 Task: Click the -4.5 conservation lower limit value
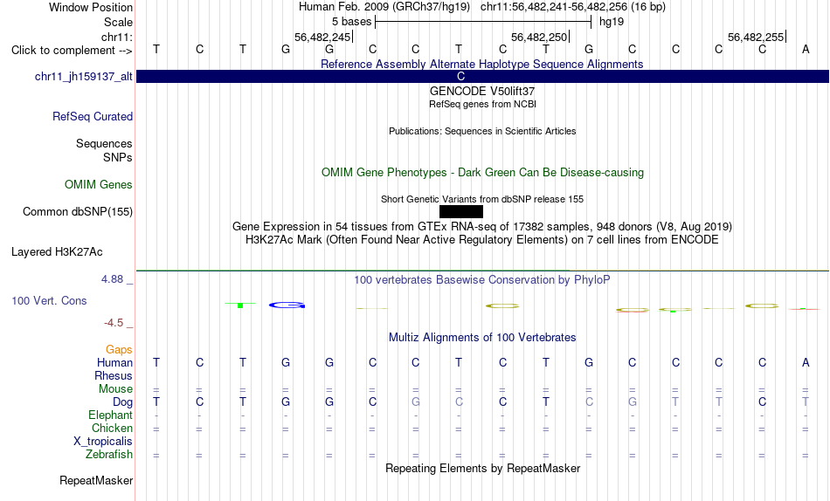[x=114, y=323]
